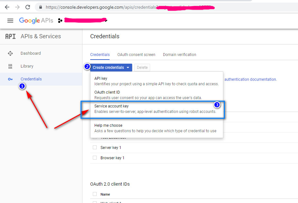Click the Credentials key icon
The width and height of the screenshot is (298, 203).
pos(10,79)
